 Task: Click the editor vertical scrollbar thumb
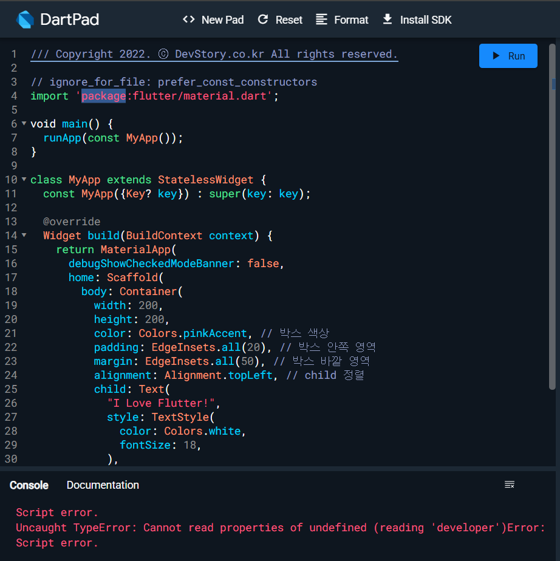(553, 217)
